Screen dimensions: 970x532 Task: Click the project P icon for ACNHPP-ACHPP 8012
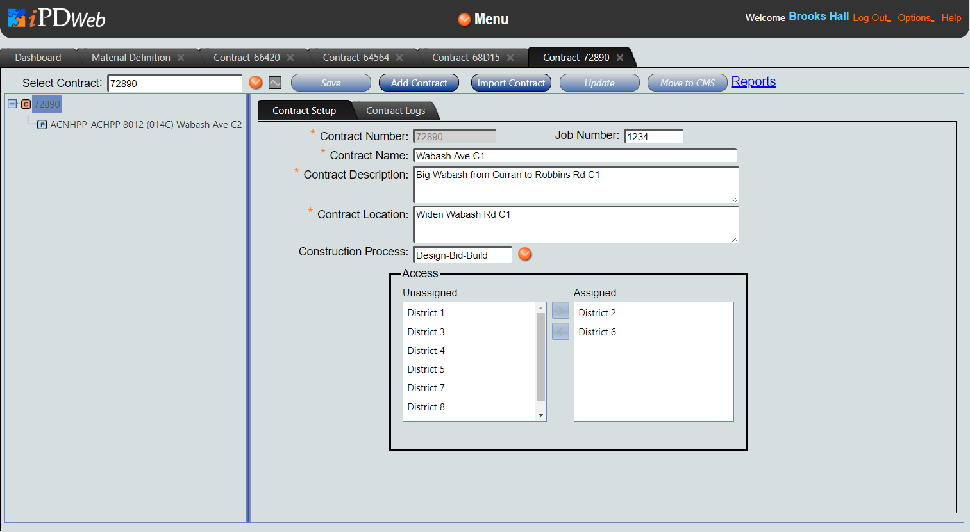click(42, 124)
